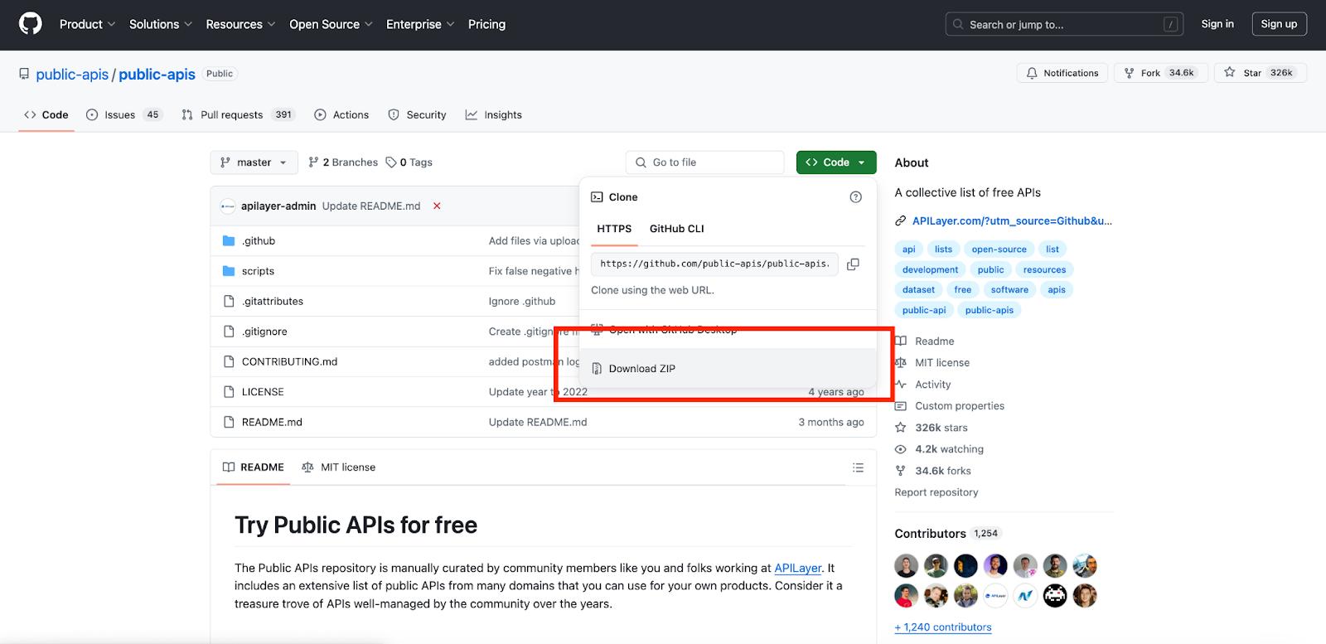Switch to the GitHub CLI tab
Image resolution: width=1326 pixels, height=644 pixels.
pyautogui.click(x=676, y=229)
